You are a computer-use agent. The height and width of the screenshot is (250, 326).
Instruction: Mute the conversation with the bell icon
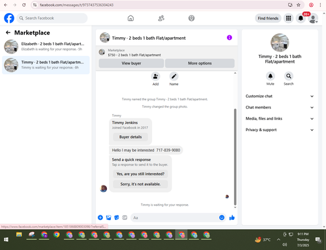(x=271, y=76)
